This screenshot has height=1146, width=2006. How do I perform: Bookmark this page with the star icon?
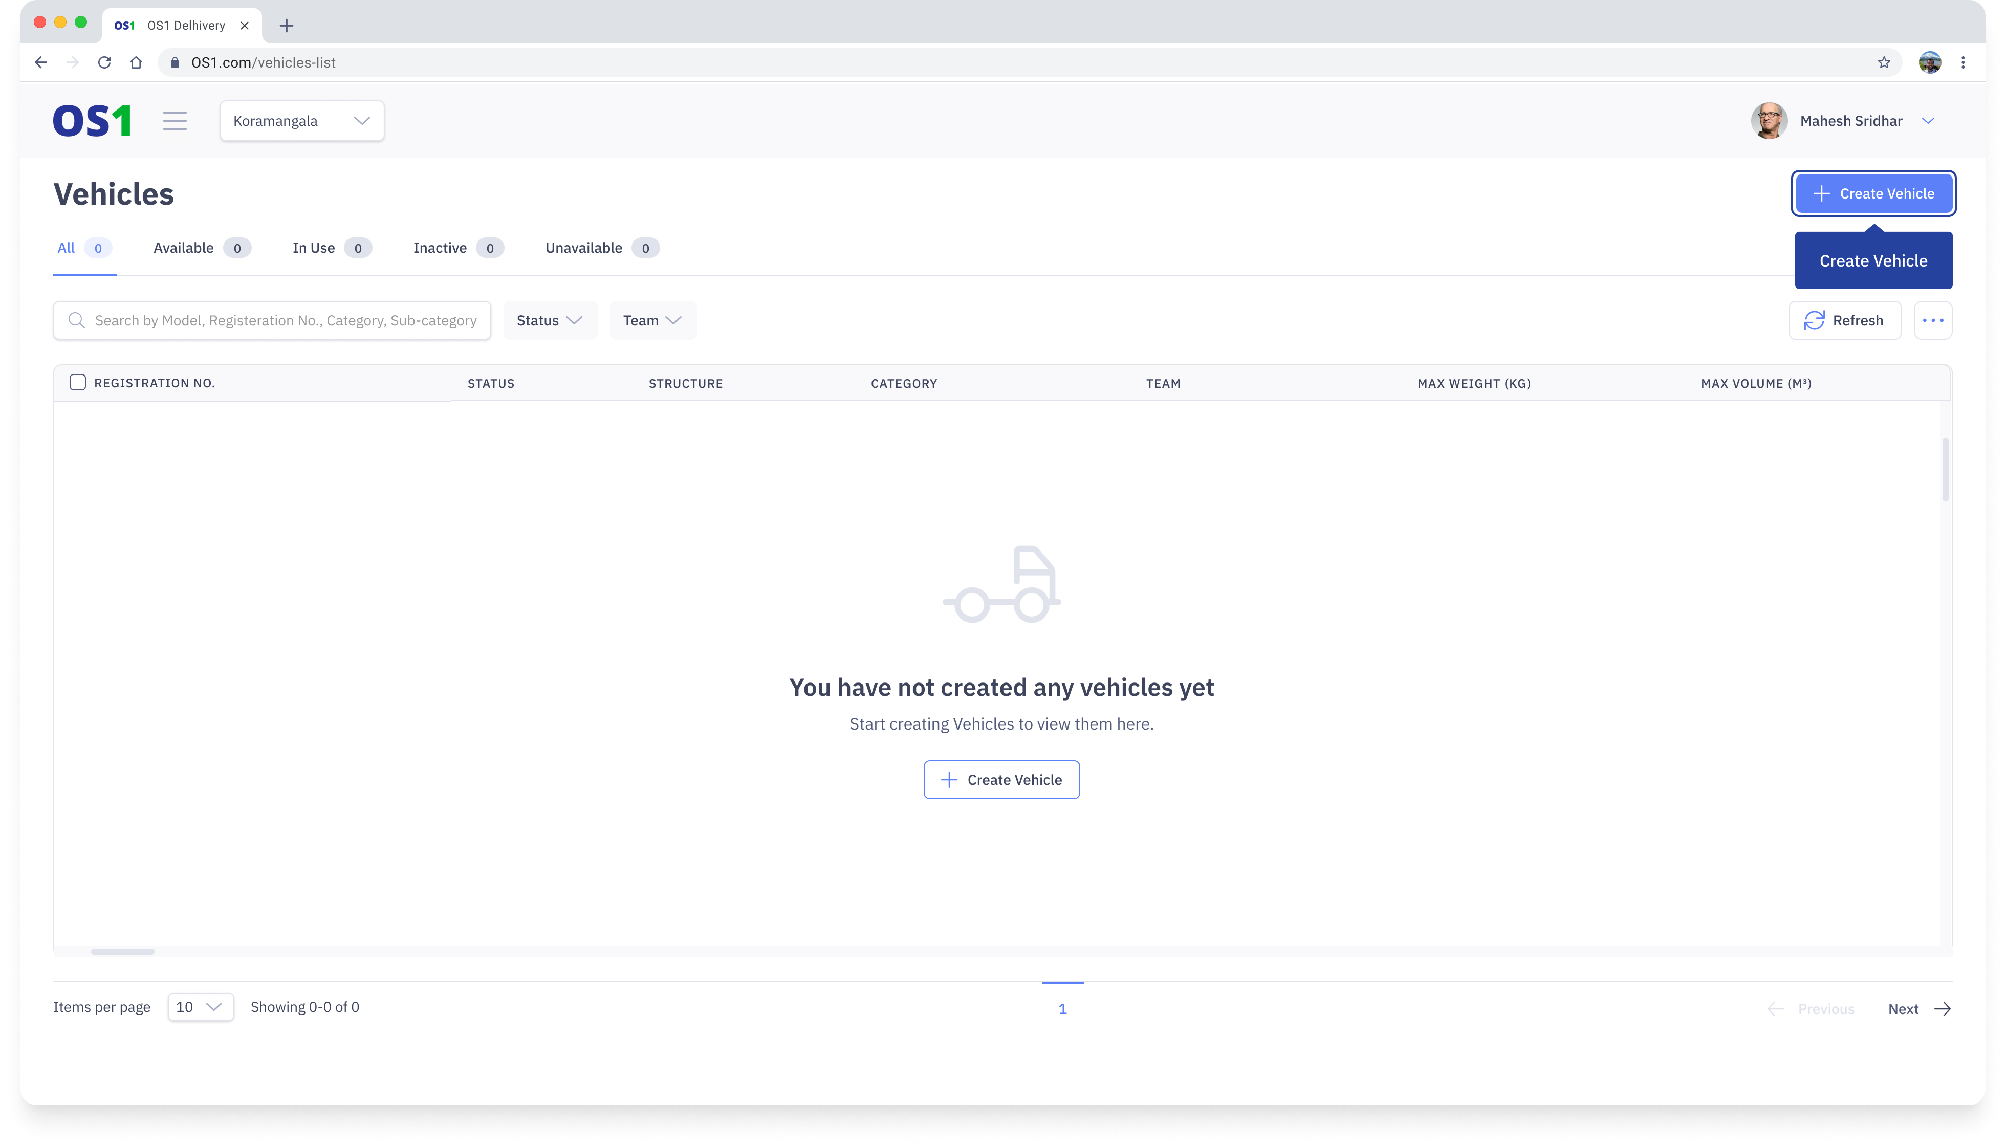coord(1883,62)
